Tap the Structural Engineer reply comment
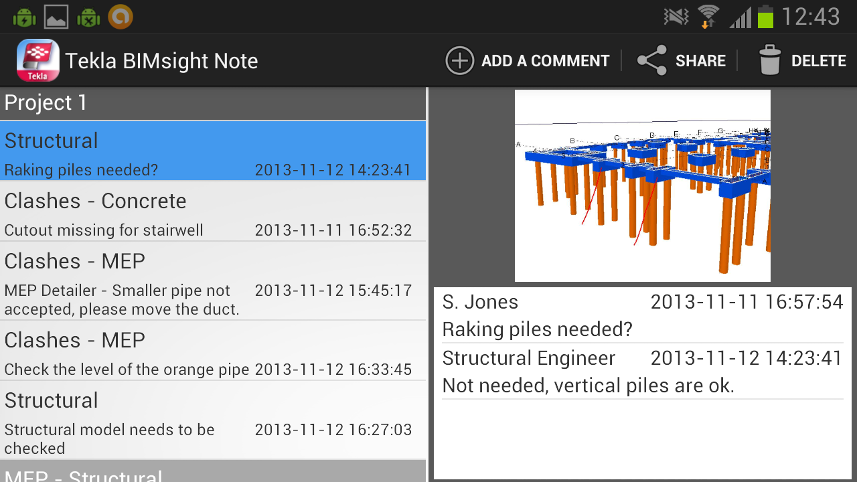The image size is (857, 482). pos(642,372)
